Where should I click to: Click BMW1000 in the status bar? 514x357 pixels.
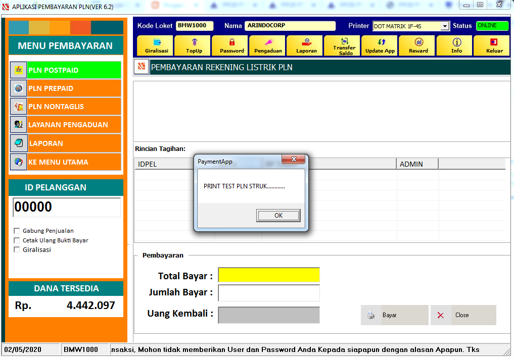[x=81, y=349]
